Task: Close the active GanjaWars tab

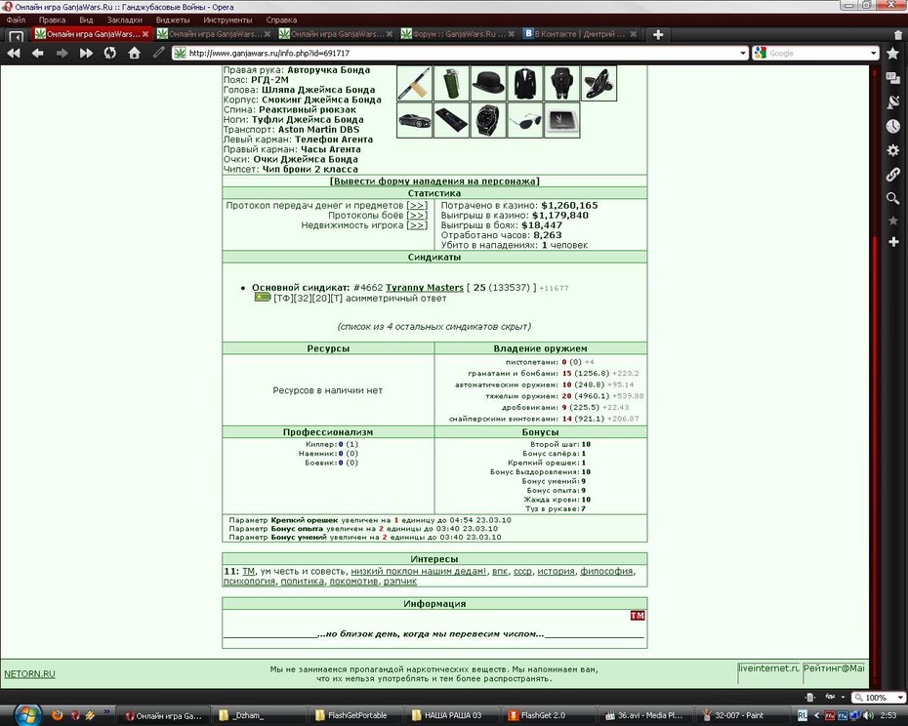Action: tap(145, 35)
